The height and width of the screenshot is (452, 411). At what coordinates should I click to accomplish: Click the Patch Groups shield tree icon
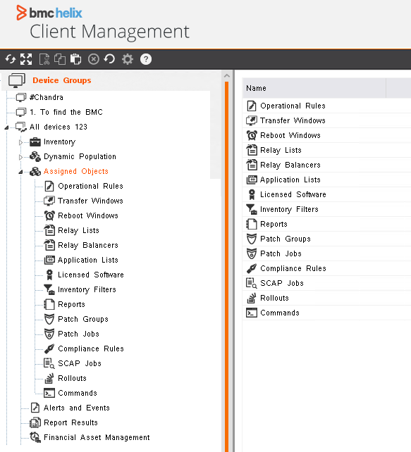[49, 319]
